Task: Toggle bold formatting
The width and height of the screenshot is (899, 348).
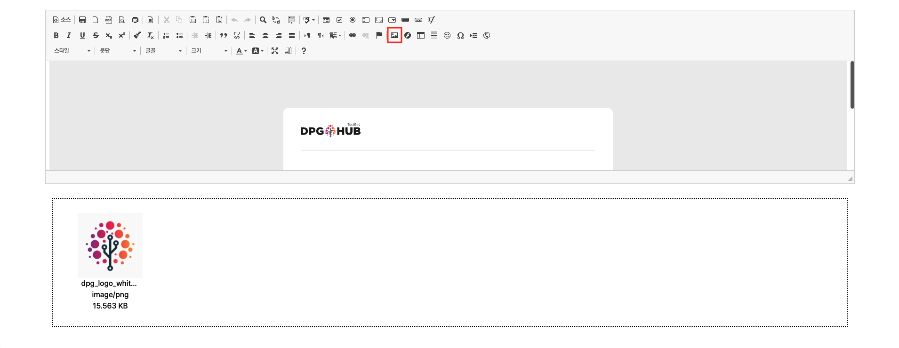Action: pyautogui.click(x=56, y=35)
